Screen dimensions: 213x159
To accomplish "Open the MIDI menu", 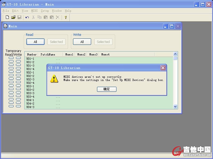I will tap(34, 11).
